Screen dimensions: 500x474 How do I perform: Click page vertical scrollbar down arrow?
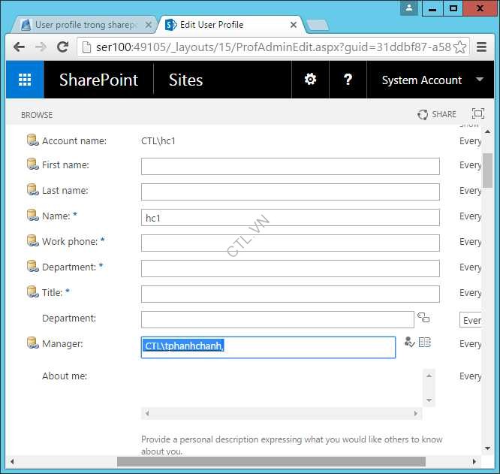tap(487, 448)
